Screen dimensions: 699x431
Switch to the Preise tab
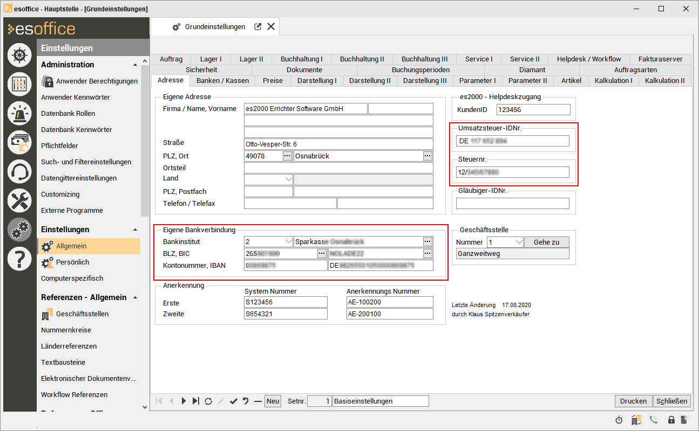[x=273, y=81]
